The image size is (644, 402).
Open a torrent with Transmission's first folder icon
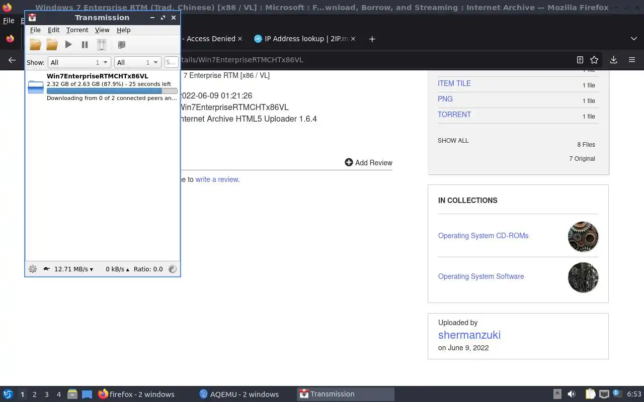35,45
